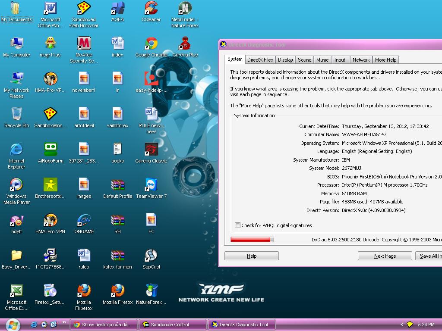Switch to the DirectX Files tab
The height and width of the screenshot is (331, 442).
pos(260,60)
